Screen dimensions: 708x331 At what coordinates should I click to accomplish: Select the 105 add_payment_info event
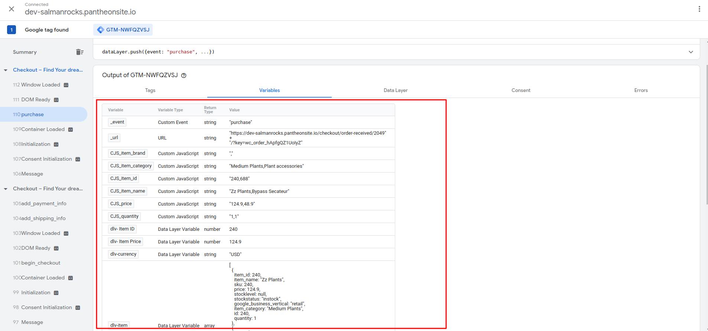tap(43, 203)
